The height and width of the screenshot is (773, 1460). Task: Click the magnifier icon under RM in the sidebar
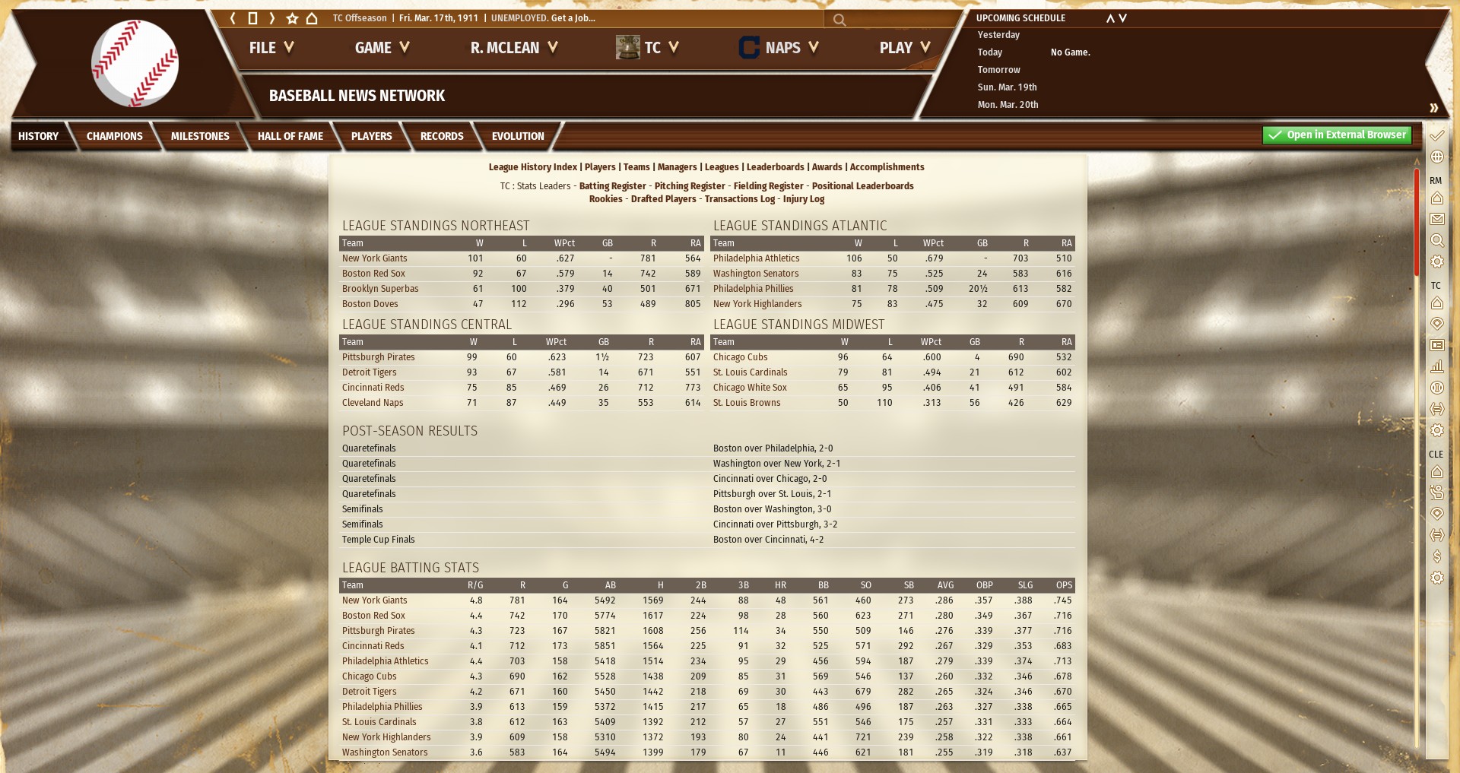click(x=1436, y=240)
